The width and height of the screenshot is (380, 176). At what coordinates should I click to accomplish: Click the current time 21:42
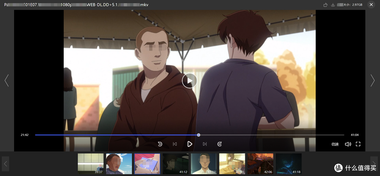(25, 135)
